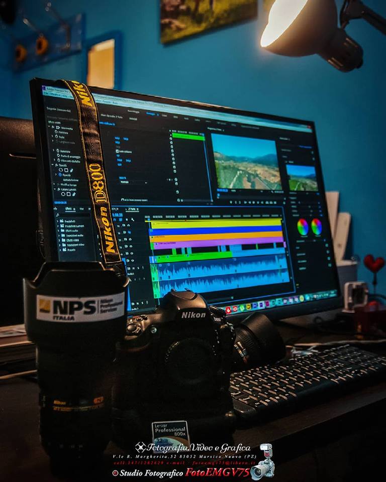Image resolution: width=386 pixels, height=482 pixels.
Task: Toggle the Colore Lumetri fx switch
Action: tap(58, 189)
